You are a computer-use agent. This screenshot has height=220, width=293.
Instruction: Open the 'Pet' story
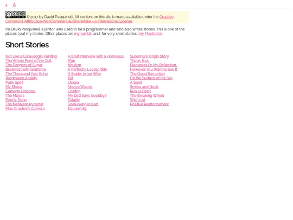(71, 78)
